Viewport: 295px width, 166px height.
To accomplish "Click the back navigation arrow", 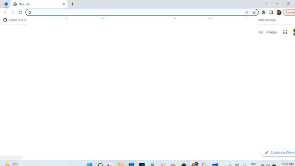I will coord(5,12).
